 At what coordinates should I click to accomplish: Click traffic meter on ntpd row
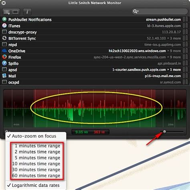click(185, 44)
